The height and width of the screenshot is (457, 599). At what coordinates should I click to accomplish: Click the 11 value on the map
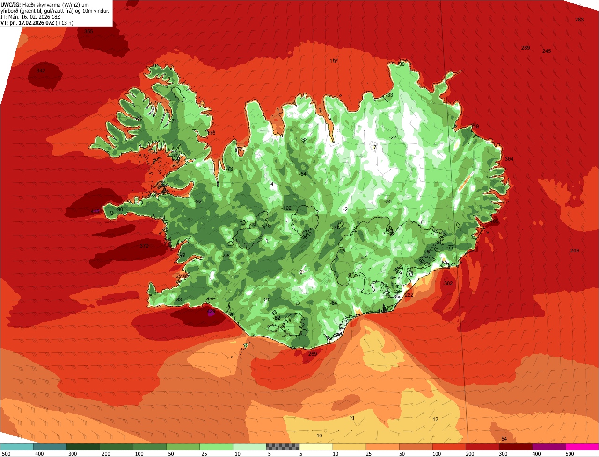point(352,418)
